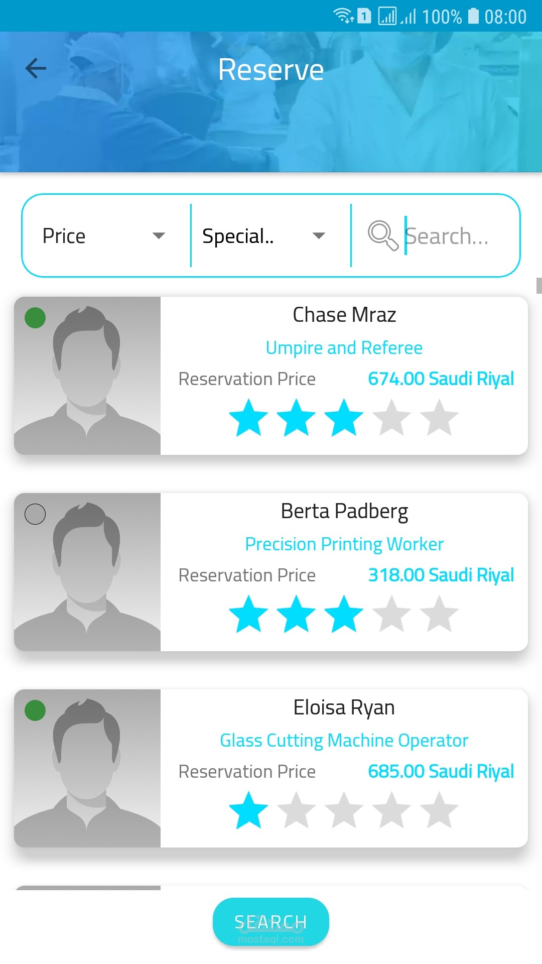542x964 pixels.
Task: Tap Chase Mraz's third rating star
Action: (344, 417)
